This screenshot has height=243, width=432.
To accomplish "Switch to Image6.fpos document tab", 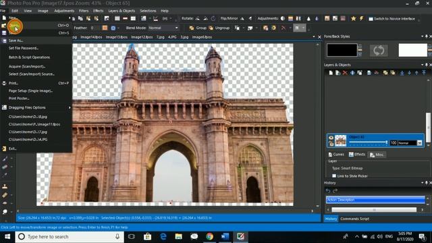I will point(202,37).
